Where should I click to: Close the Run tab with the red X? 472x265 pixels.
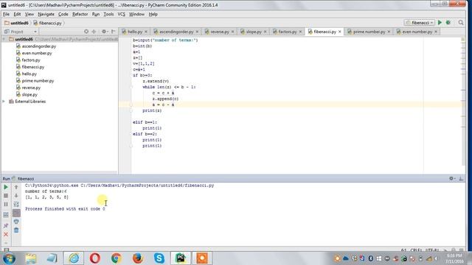pos(6,234)
